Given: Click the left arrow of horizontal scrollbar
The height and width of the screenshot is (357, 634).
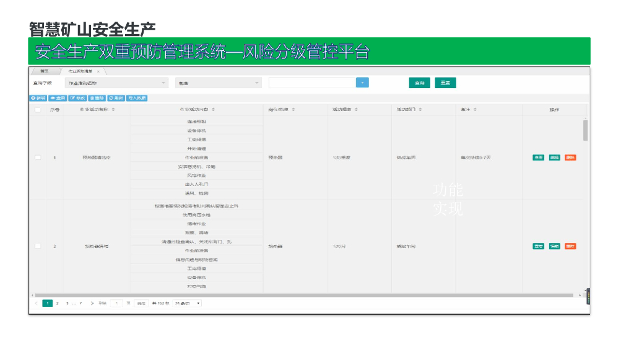Looking at the screenshot, I should pyautogui.click(x=32, y=296).
